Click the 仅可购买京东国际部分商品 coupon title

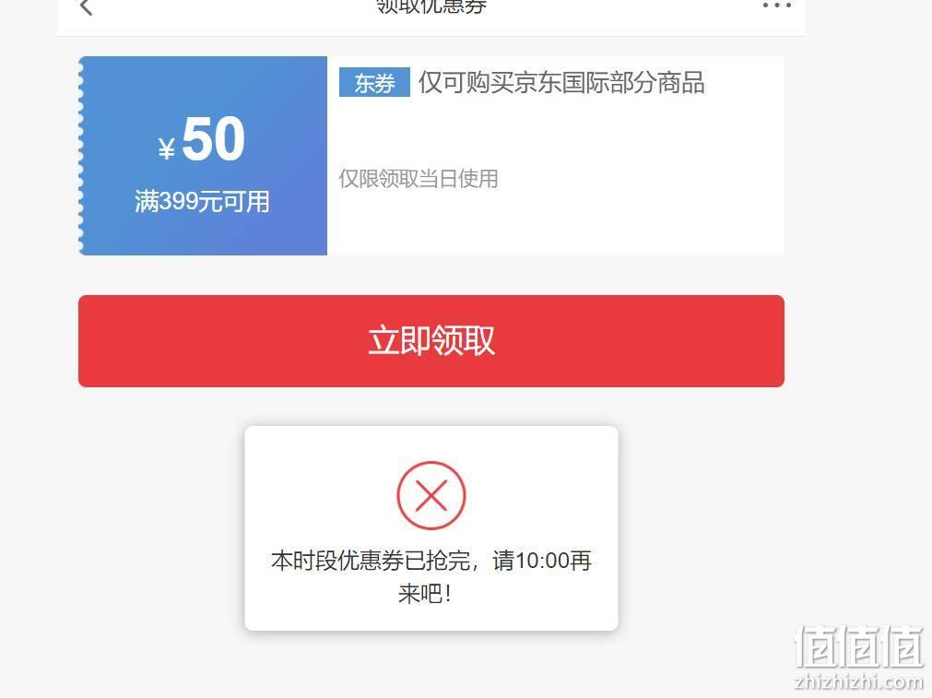pos(561,82)
